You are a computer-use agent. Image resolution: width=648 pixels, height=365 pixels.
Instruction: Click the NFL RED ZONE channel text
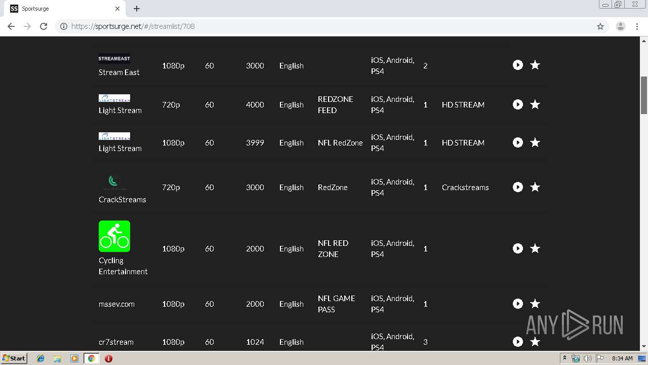tap(333, 248)
